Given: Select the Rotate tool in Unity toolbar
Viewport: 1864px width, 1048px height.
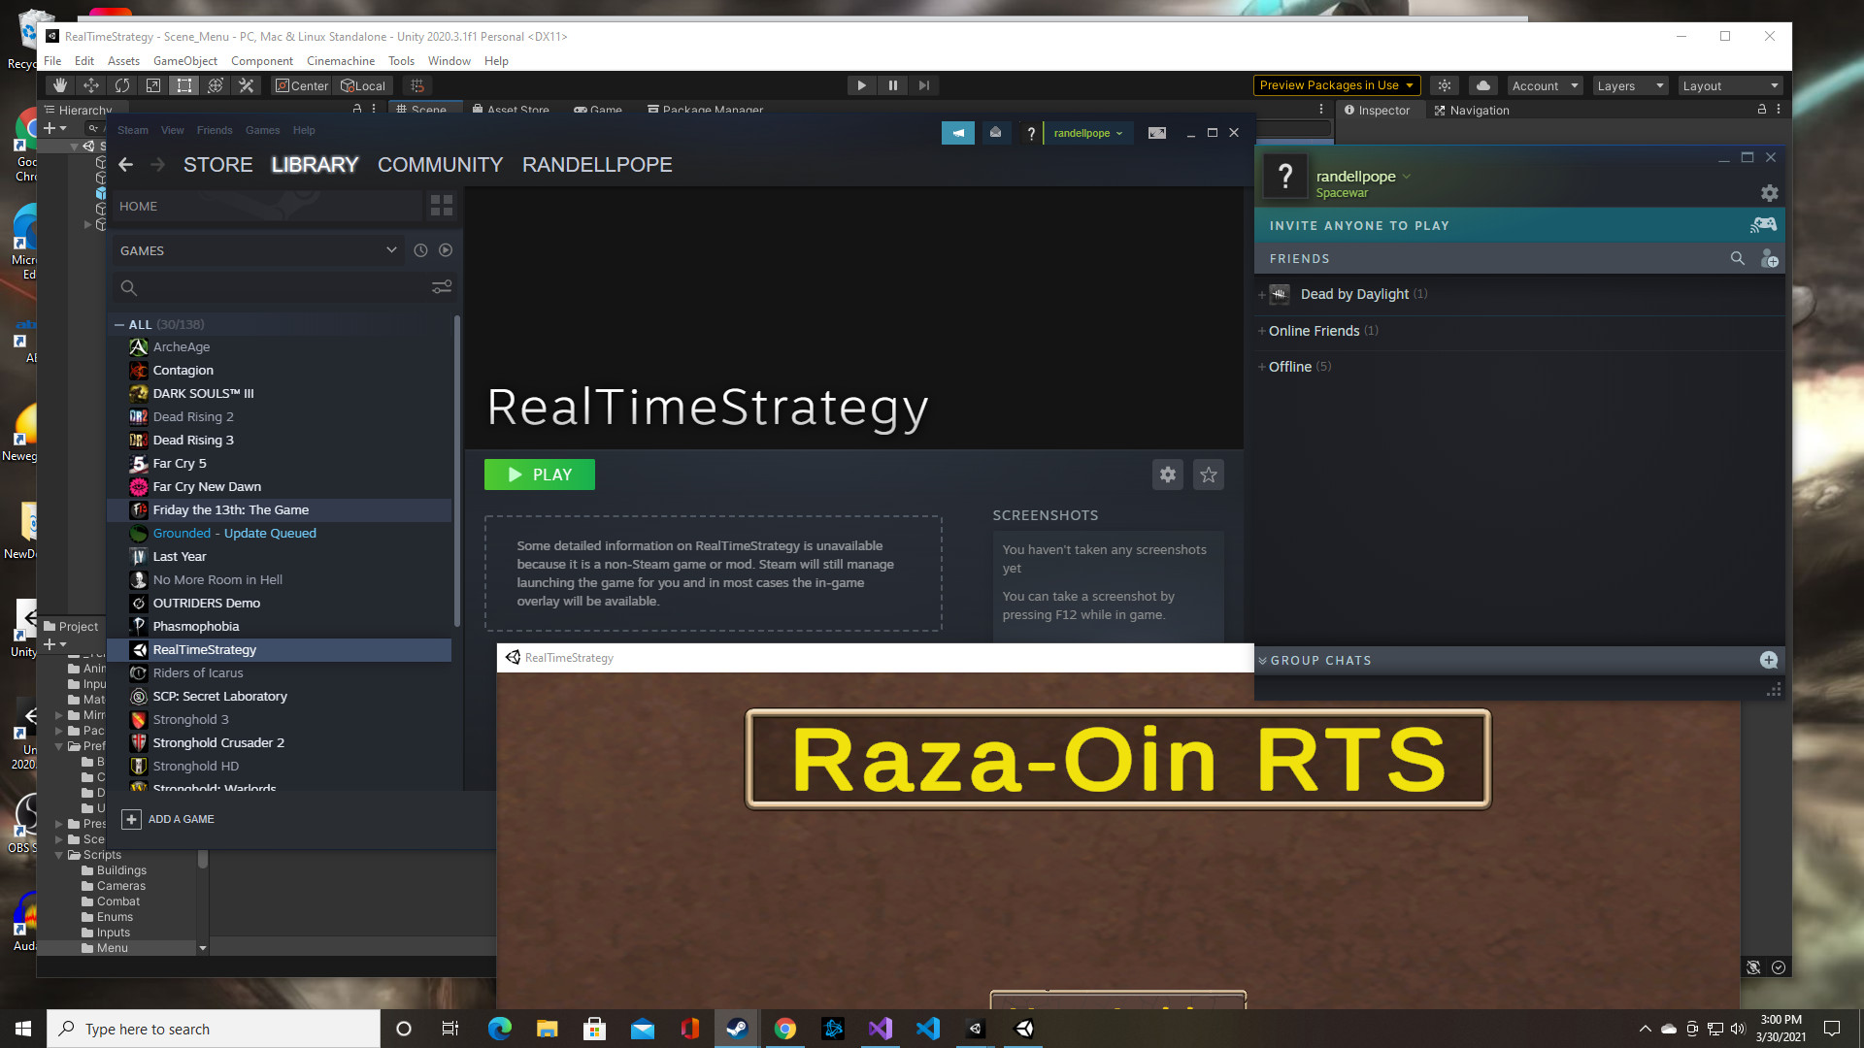Looking at the screenshot, I should tap(121, 85).
